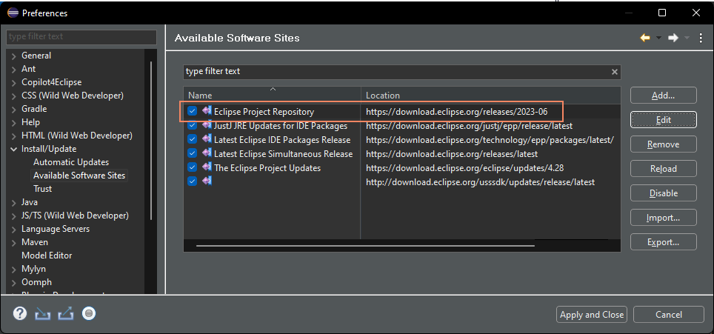The image size is (714, 334).
Task: Select Available Software Sites tree item
Action: coord(79,176)
